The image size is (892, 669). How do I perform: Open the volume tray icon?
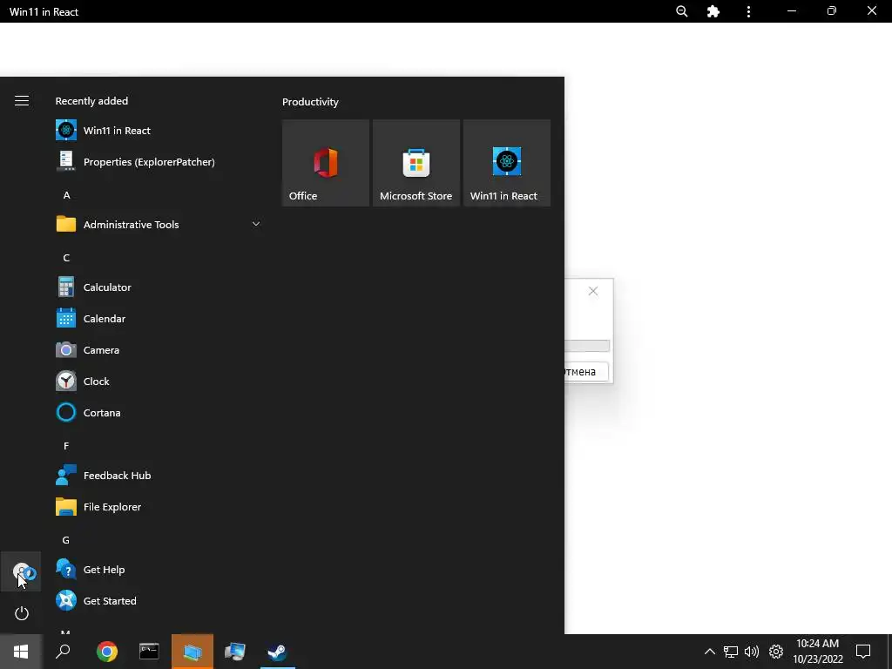pyautogui.click(x=752, y=652)
